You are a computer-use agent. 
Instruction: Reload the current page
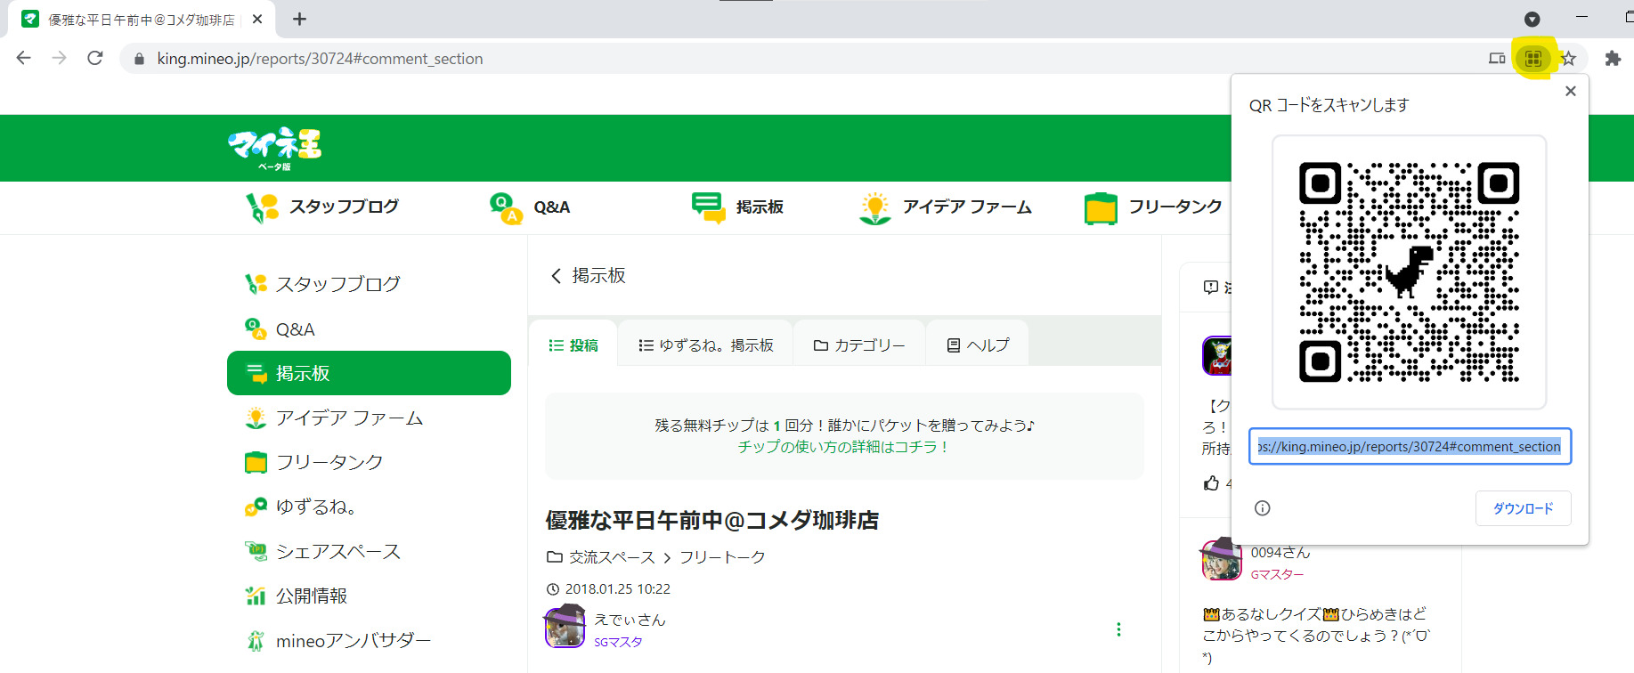pyautogui.click(x=95, y=59)
